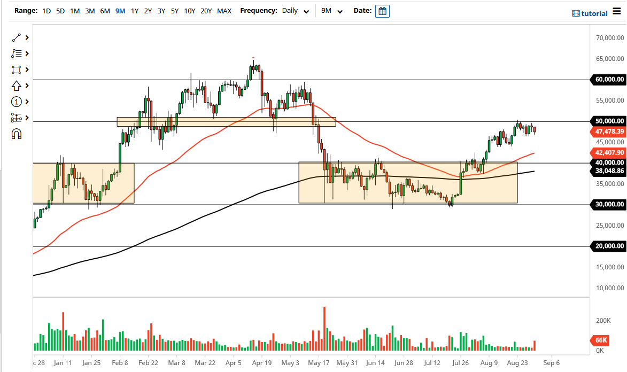Select the numbered circle annotation tool
Image resolution: width=627 pixels, height=372 pixels.
pyautogui.click(x=16, y=102)
